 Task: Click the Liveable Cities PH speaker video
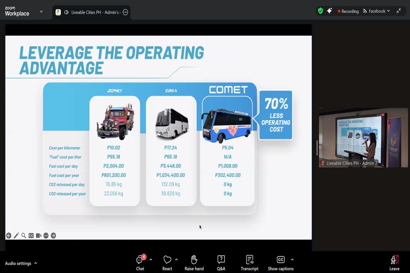pos(363,137)
